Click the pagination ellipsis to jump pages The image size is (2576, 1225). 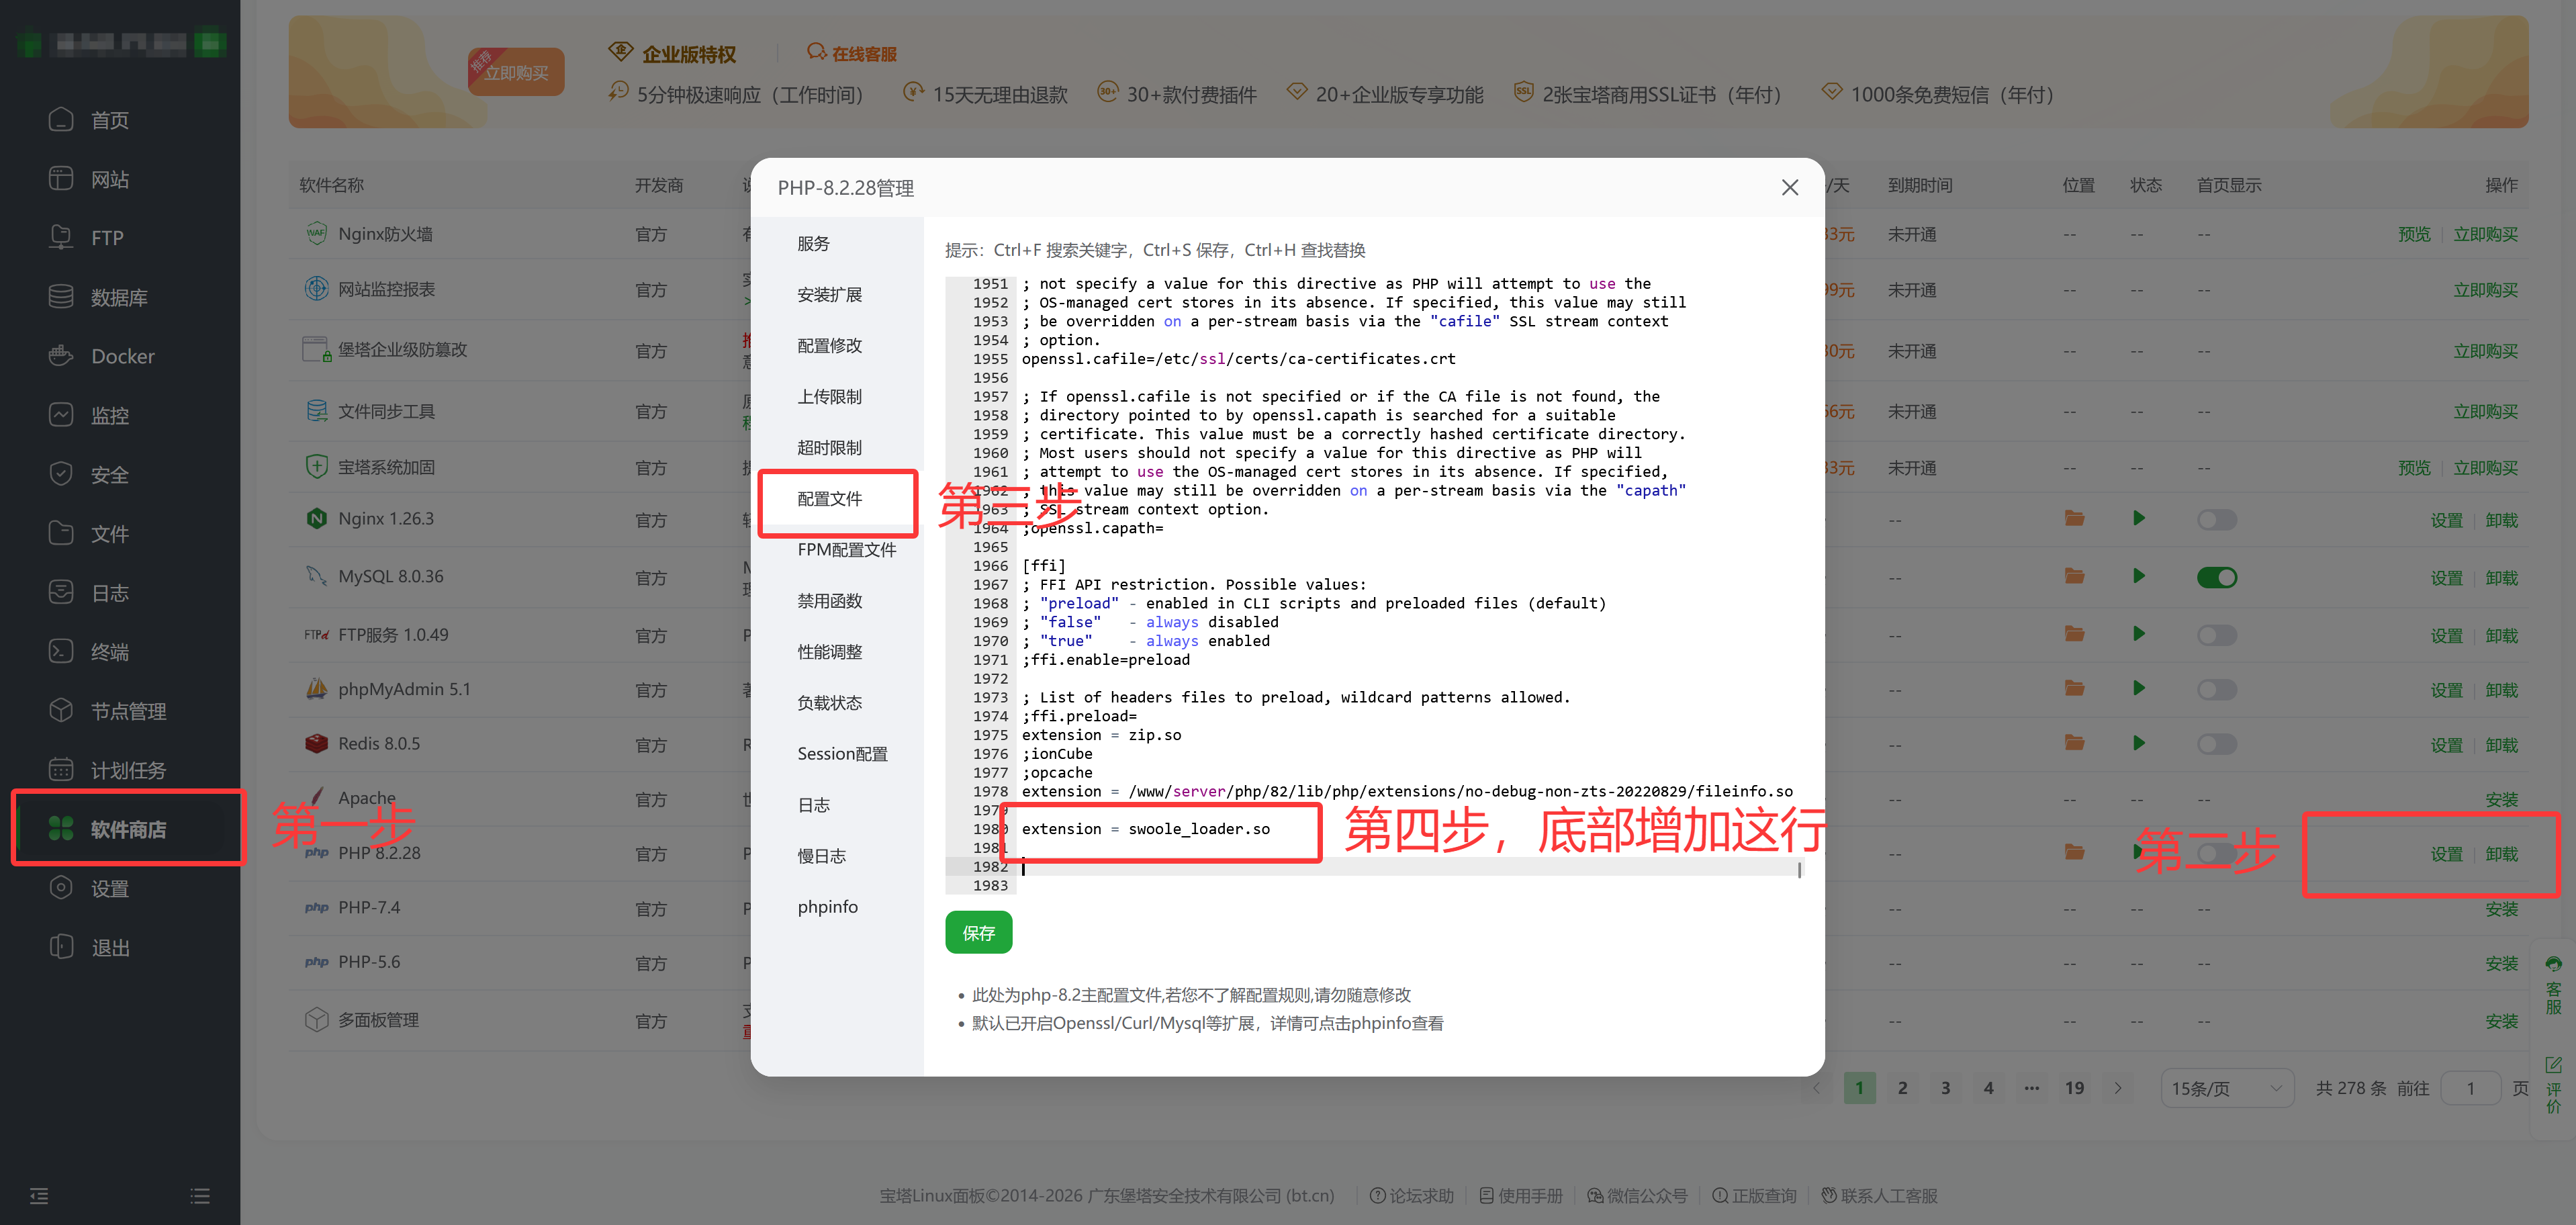(2031, 1088)
